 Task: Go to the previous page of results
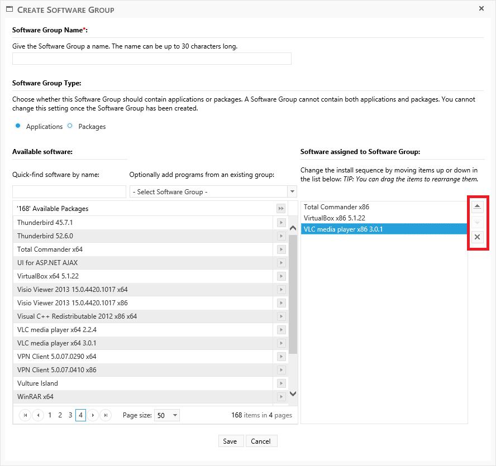(38, 415)
